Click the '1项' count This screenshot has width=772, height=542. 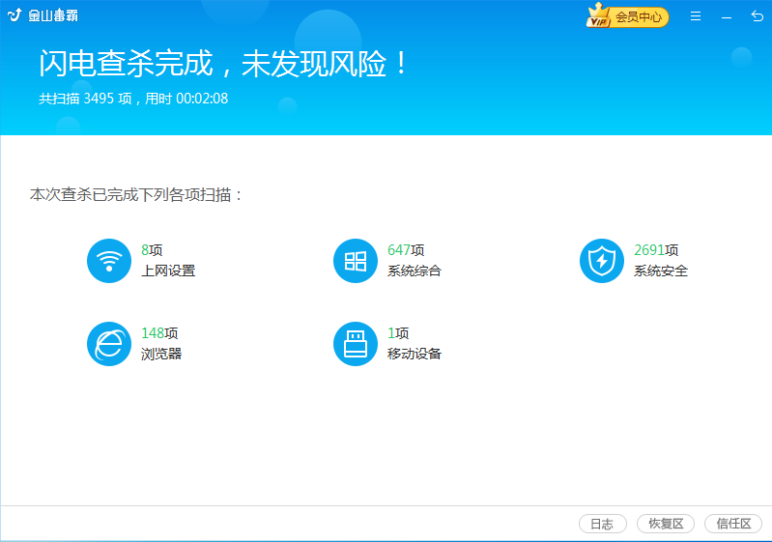coord(398,333)
